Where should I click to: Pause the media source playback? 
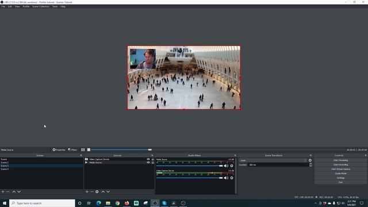83,149
